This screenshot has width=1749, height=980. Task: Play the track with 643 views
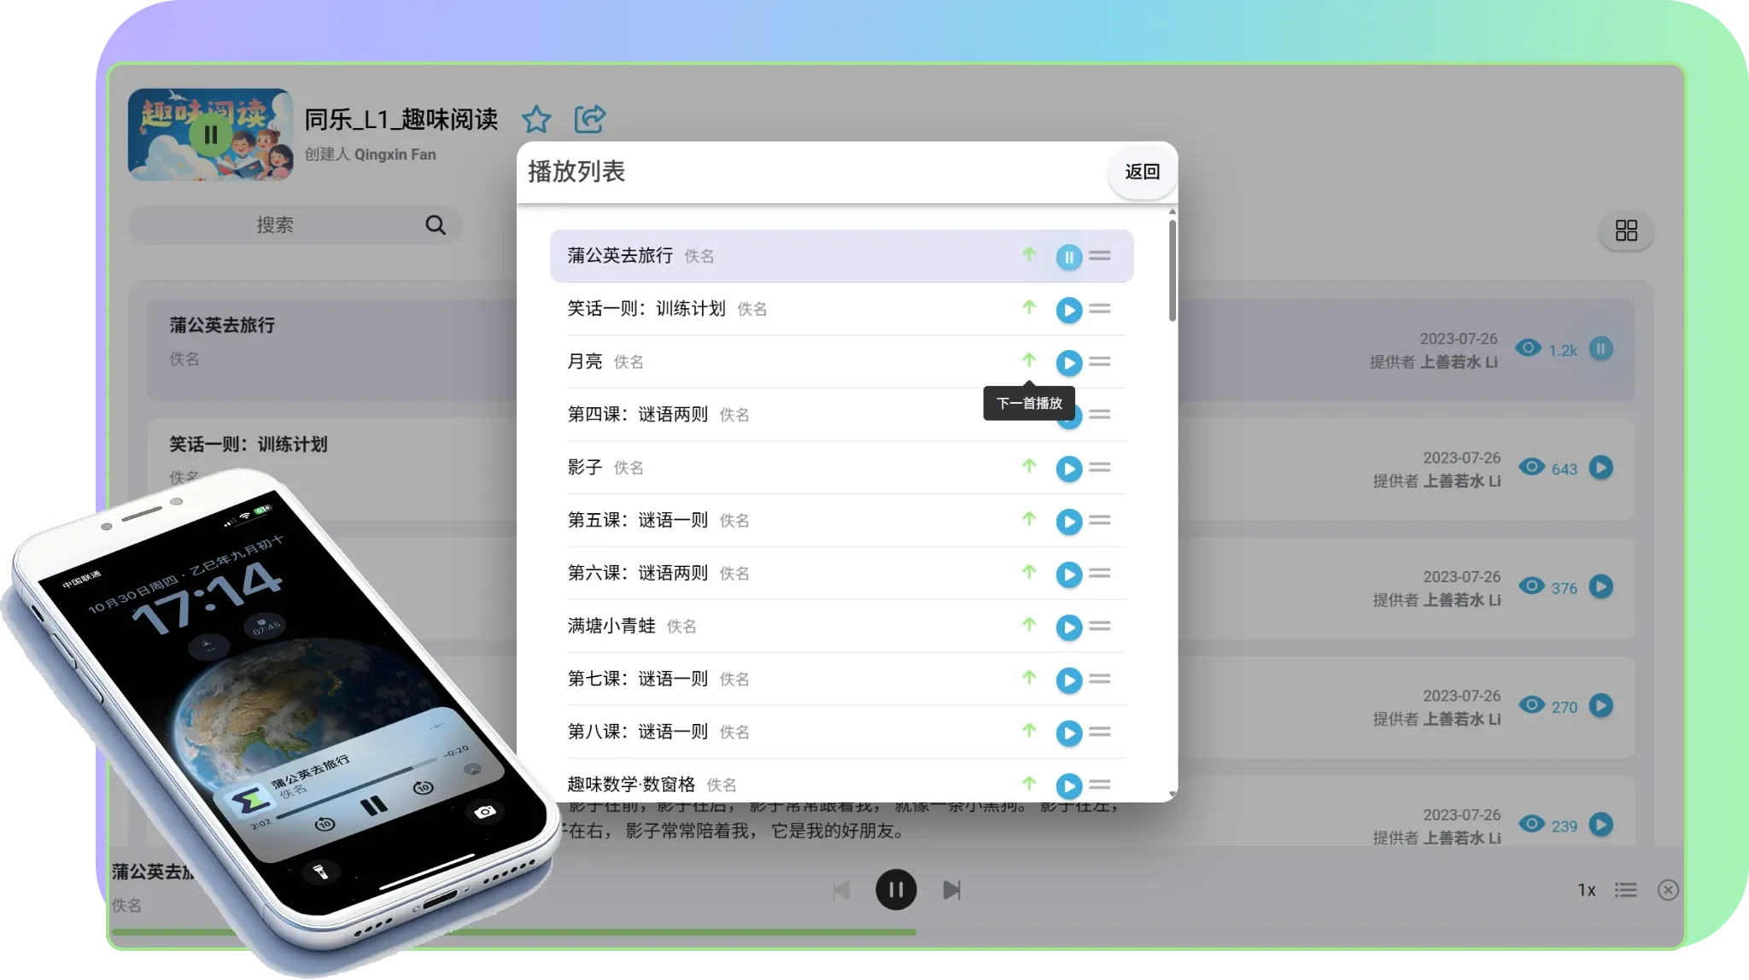pyautogui.click(x=1601, y=468)
